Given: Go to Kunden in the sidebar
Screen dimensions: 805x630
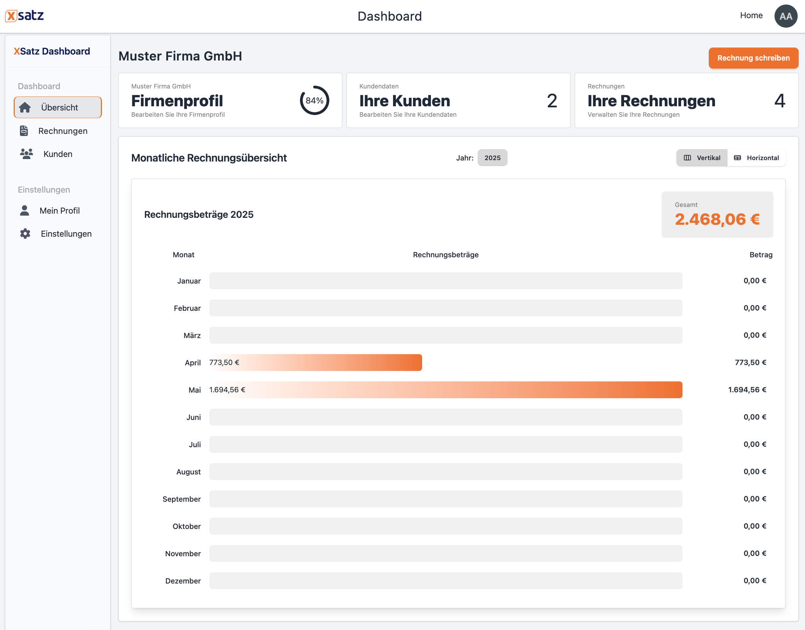Looking at the screenshot, I should coord(58,154).
